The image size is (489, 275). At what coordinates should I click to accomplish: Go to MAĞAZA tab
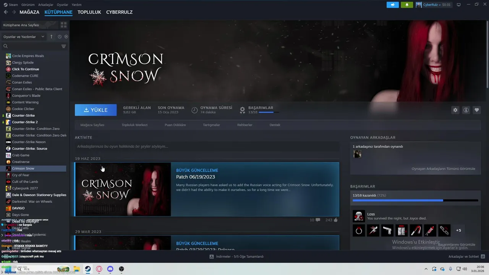tap(29, 12)
